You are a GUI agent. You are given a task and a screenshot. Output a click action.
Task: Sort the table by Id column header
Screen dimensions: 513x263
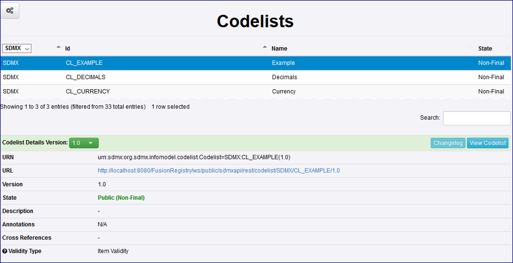[x=68, y=49]
